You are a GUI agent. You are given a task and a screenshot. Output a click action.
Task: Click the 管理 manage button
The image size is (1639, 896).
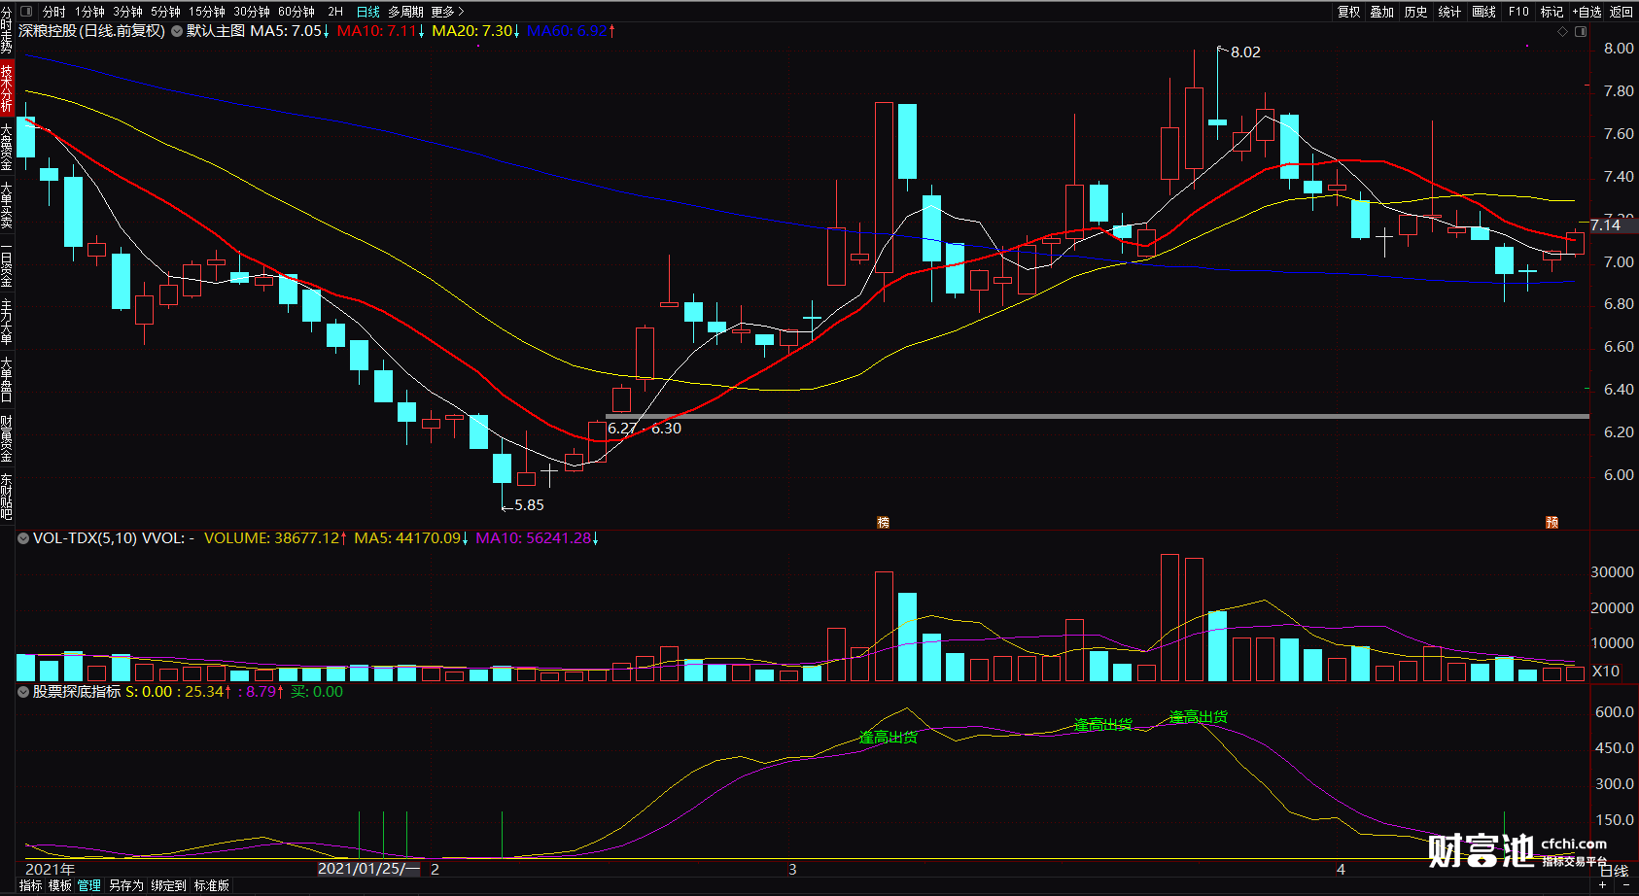pos(89,885)
